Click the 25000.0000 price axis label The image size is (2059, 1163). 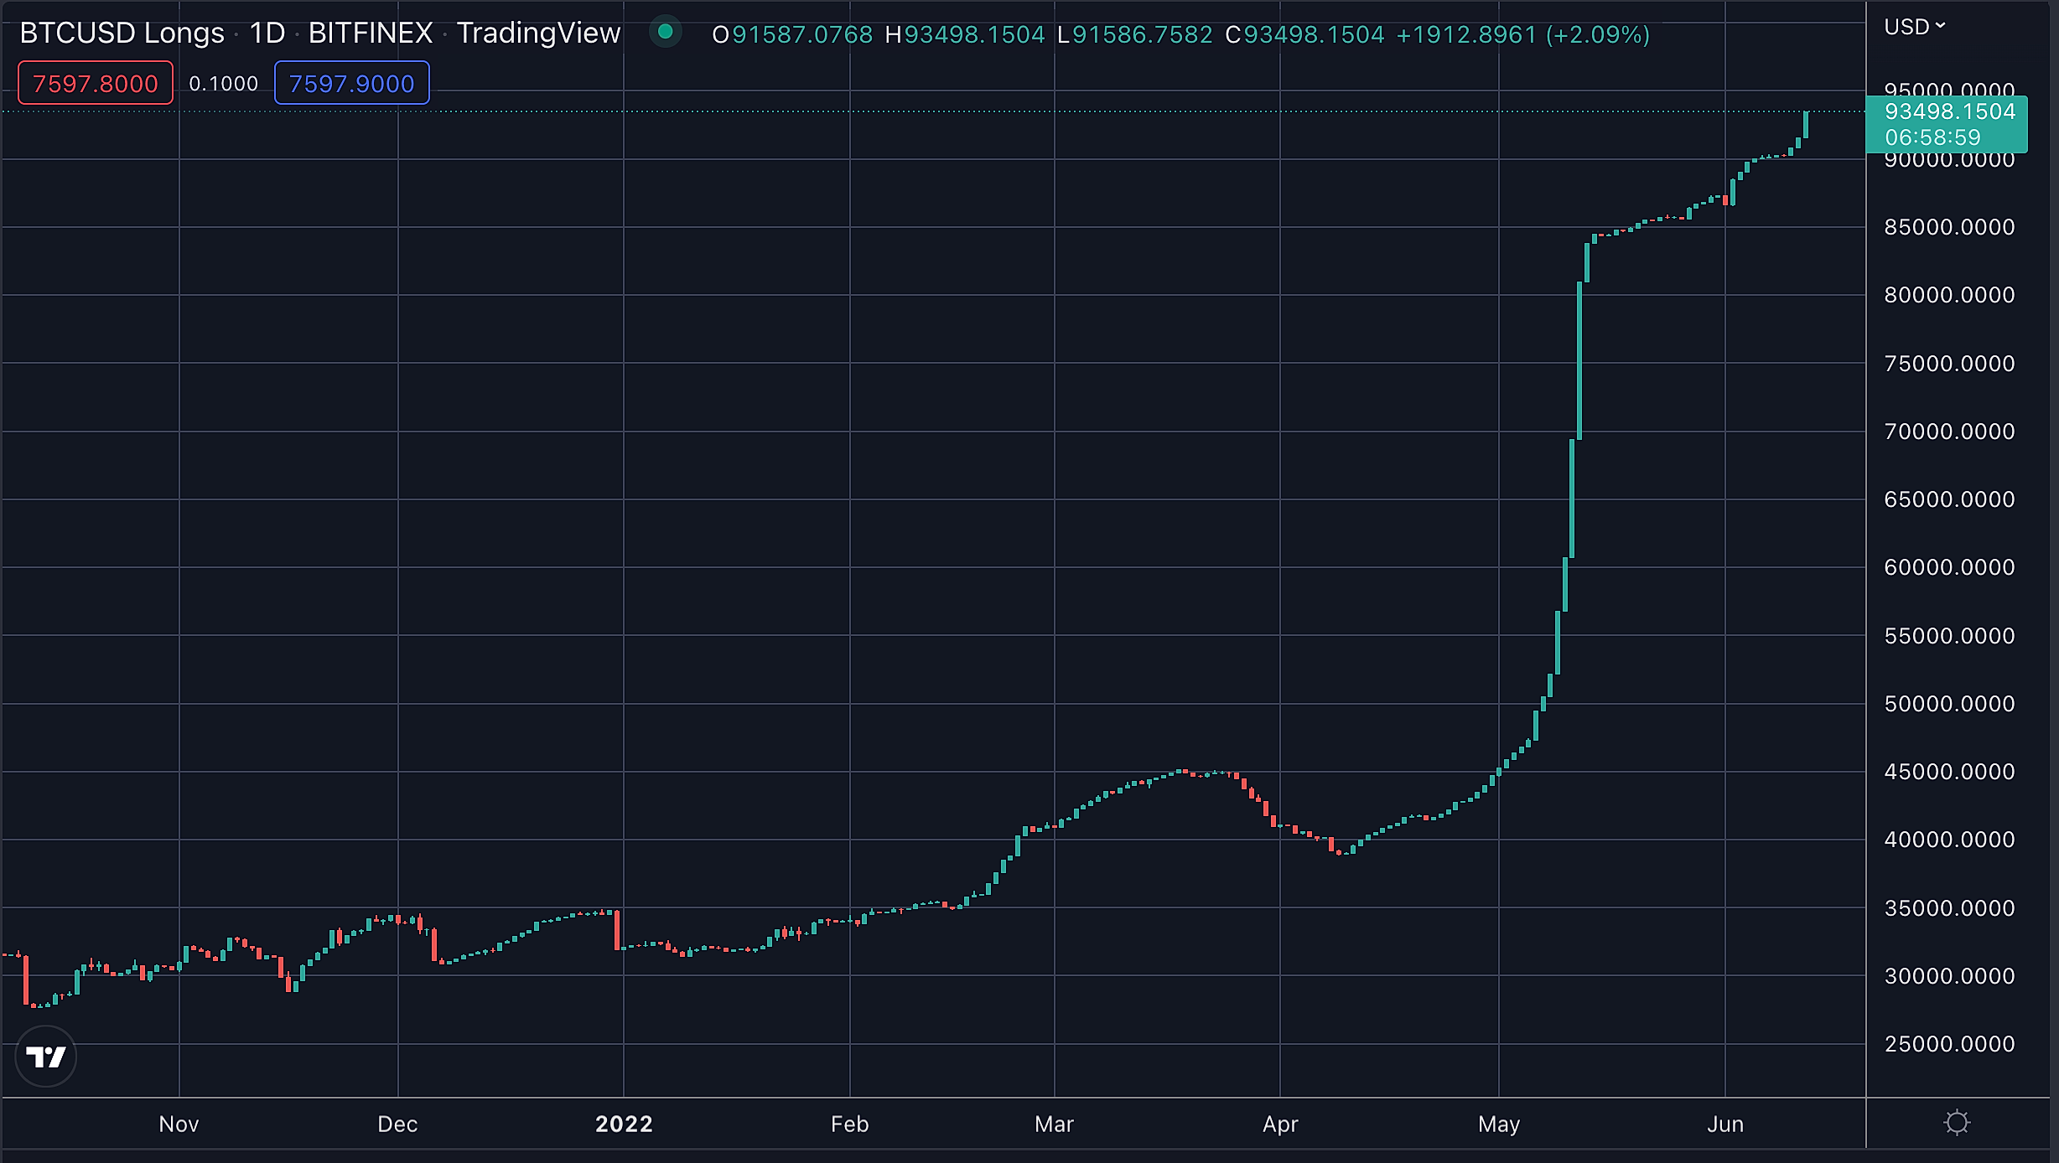(x=1949, y=1044)
